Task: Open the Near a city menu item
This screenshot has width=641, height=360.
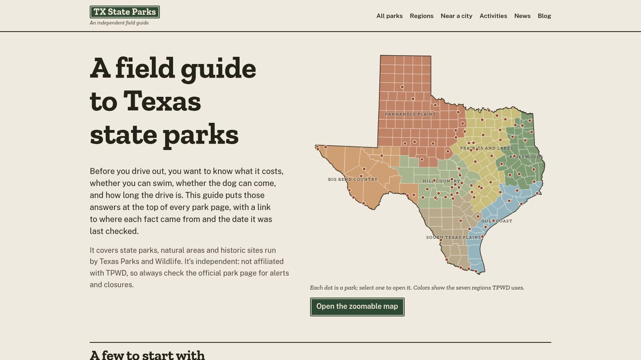Action: 456,16
